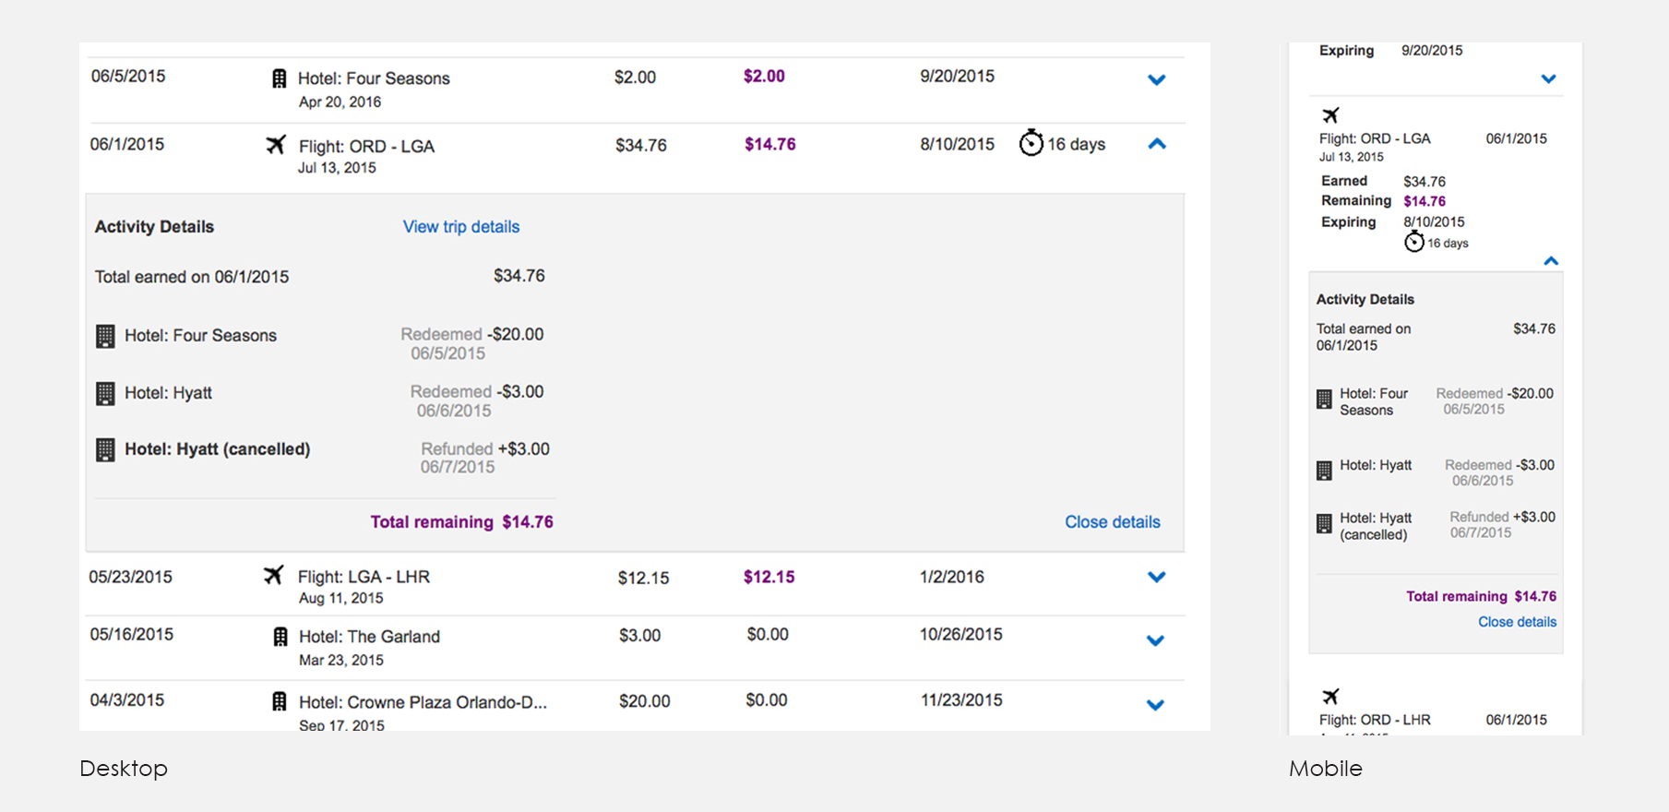Screen dimensions: 1669x812
Task: Click the purple $14.76 remaining amount in desktop row
Action: [769, 144]
